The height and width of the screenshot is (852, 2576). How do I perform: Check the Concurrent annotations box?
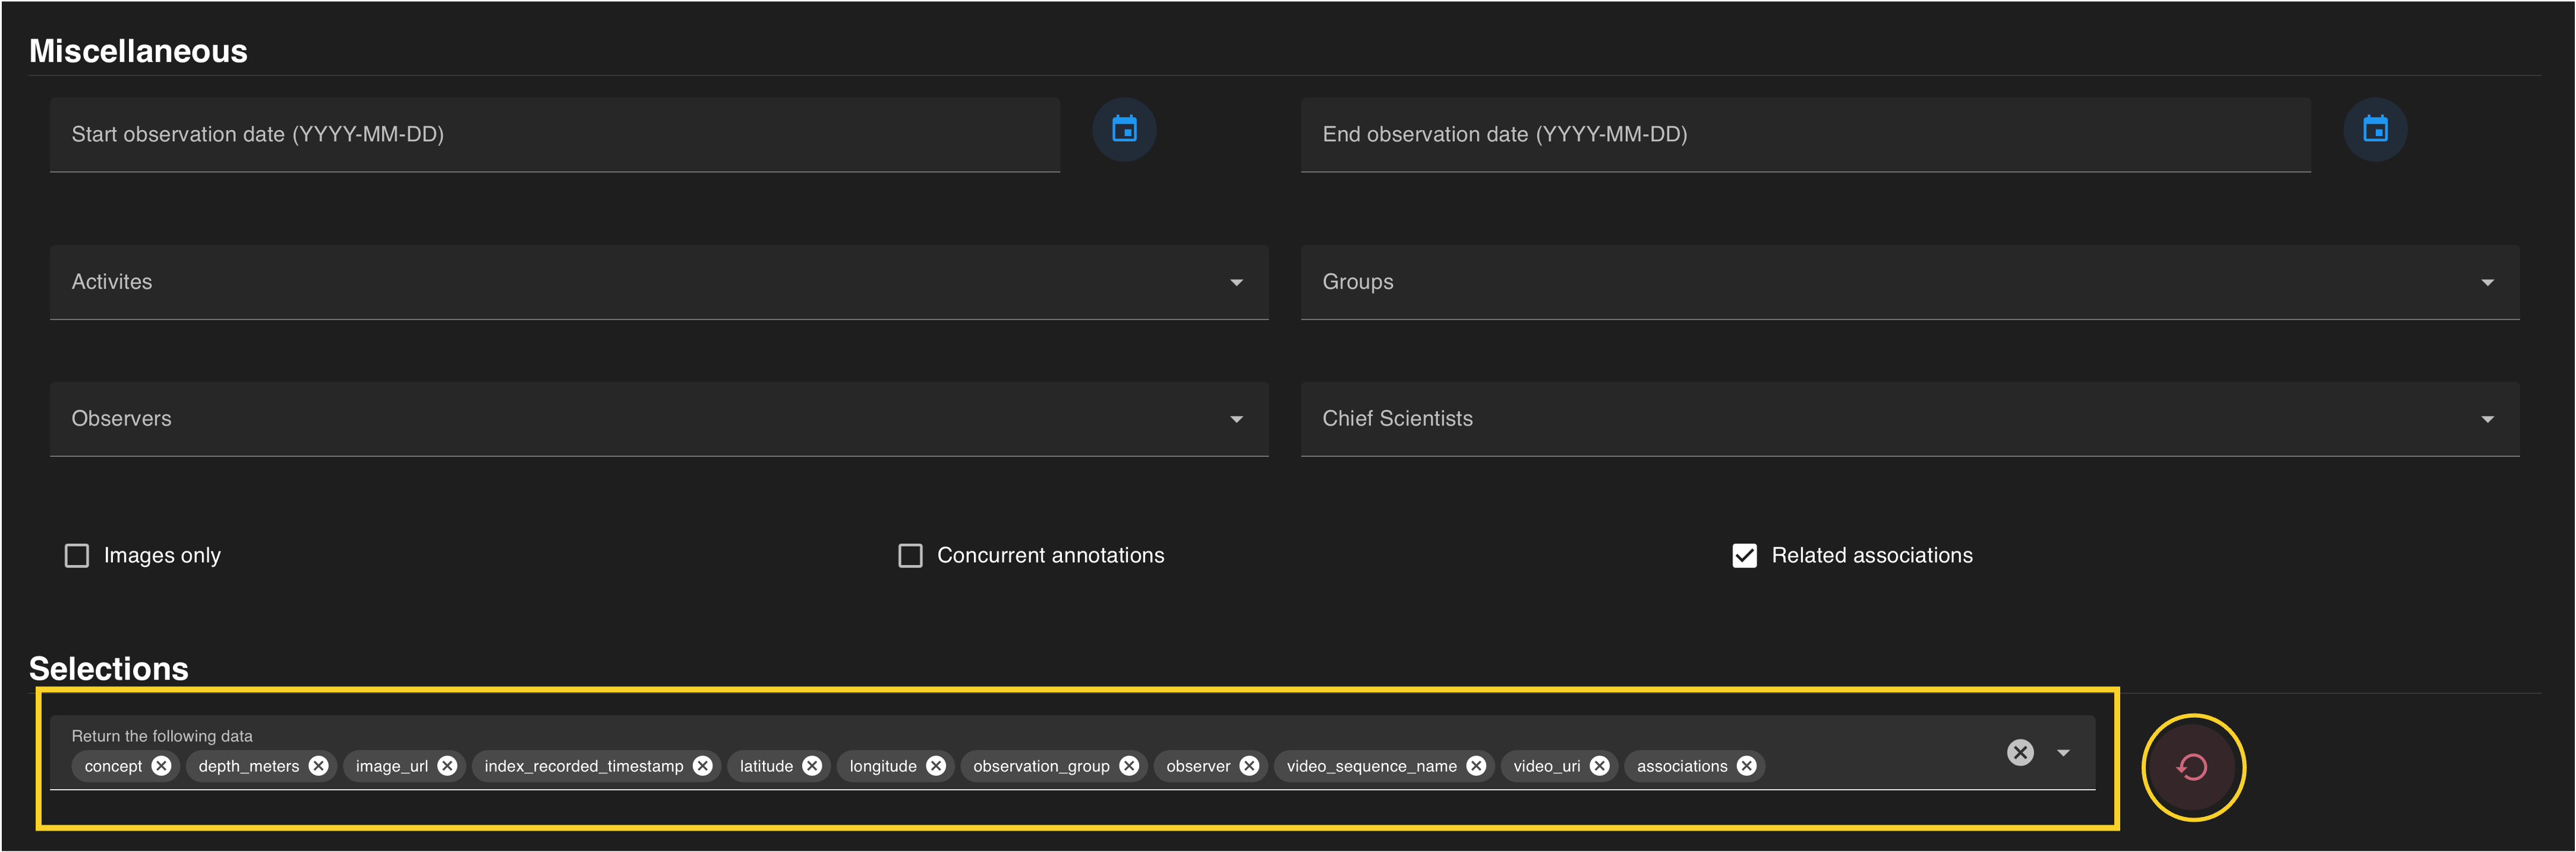coord(910,555)
